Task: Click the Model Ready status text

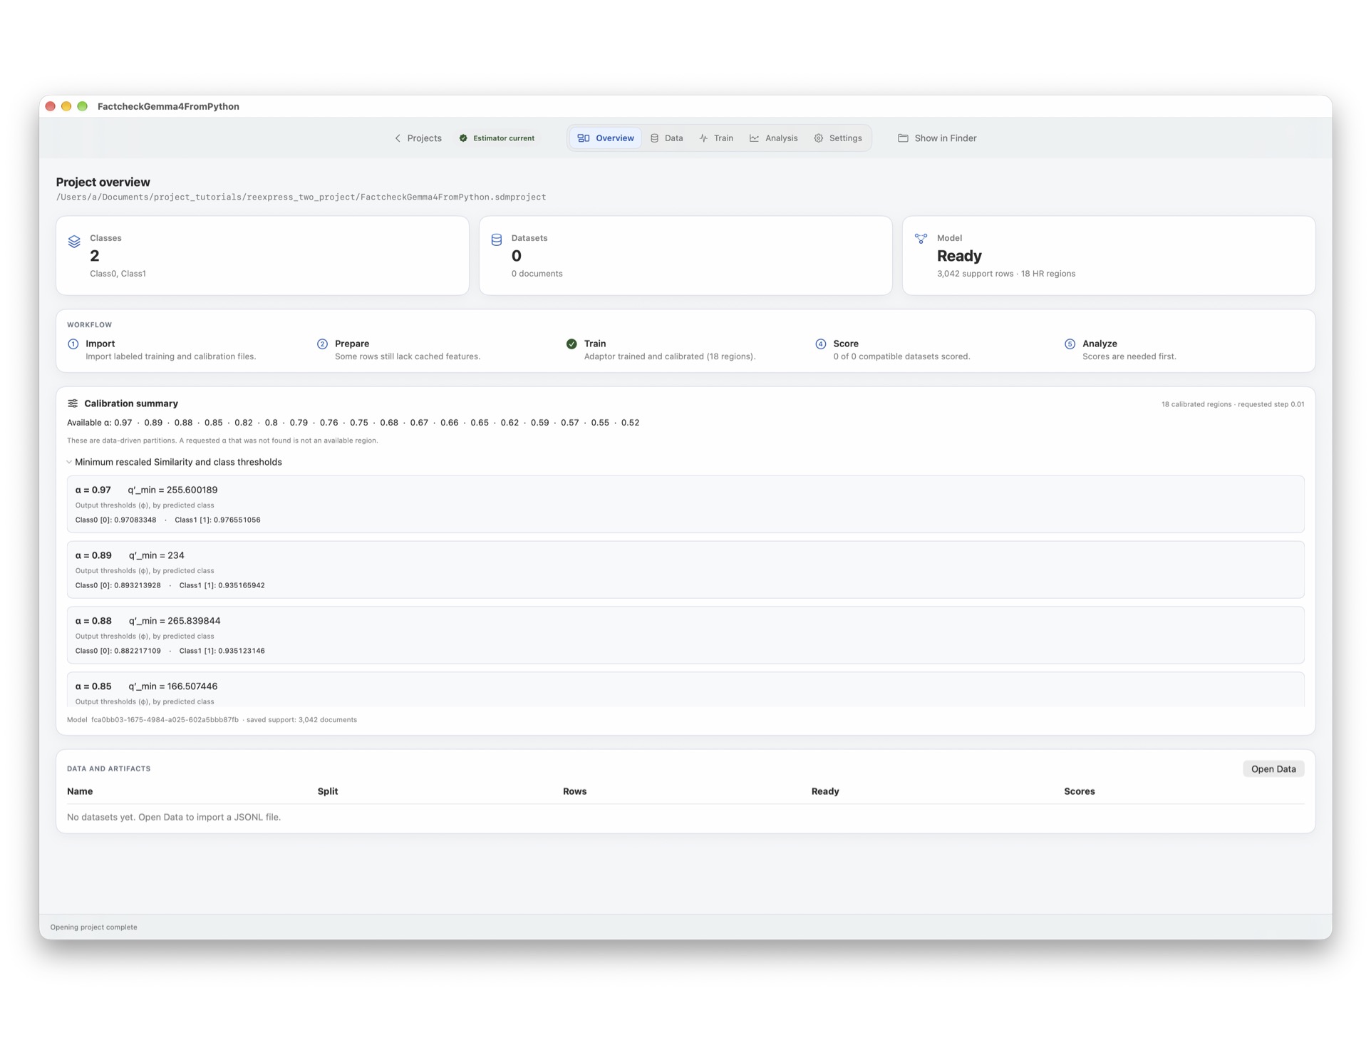Action: tap(959, 256)
